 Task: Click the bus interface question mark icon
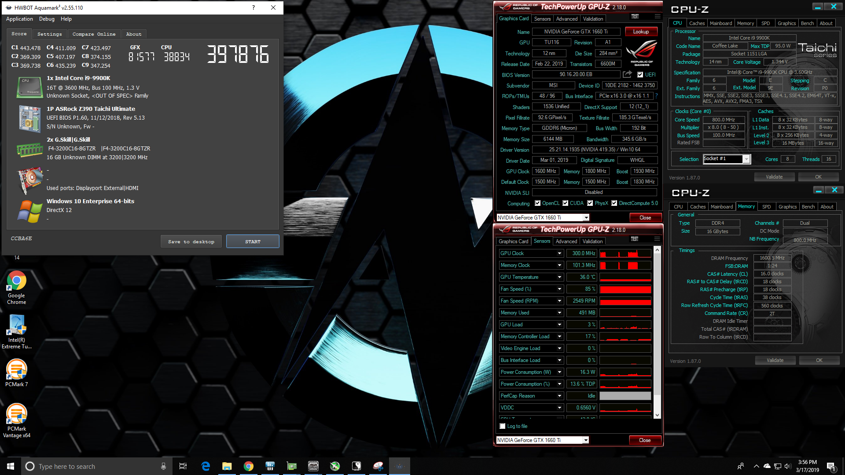point(656,96)
